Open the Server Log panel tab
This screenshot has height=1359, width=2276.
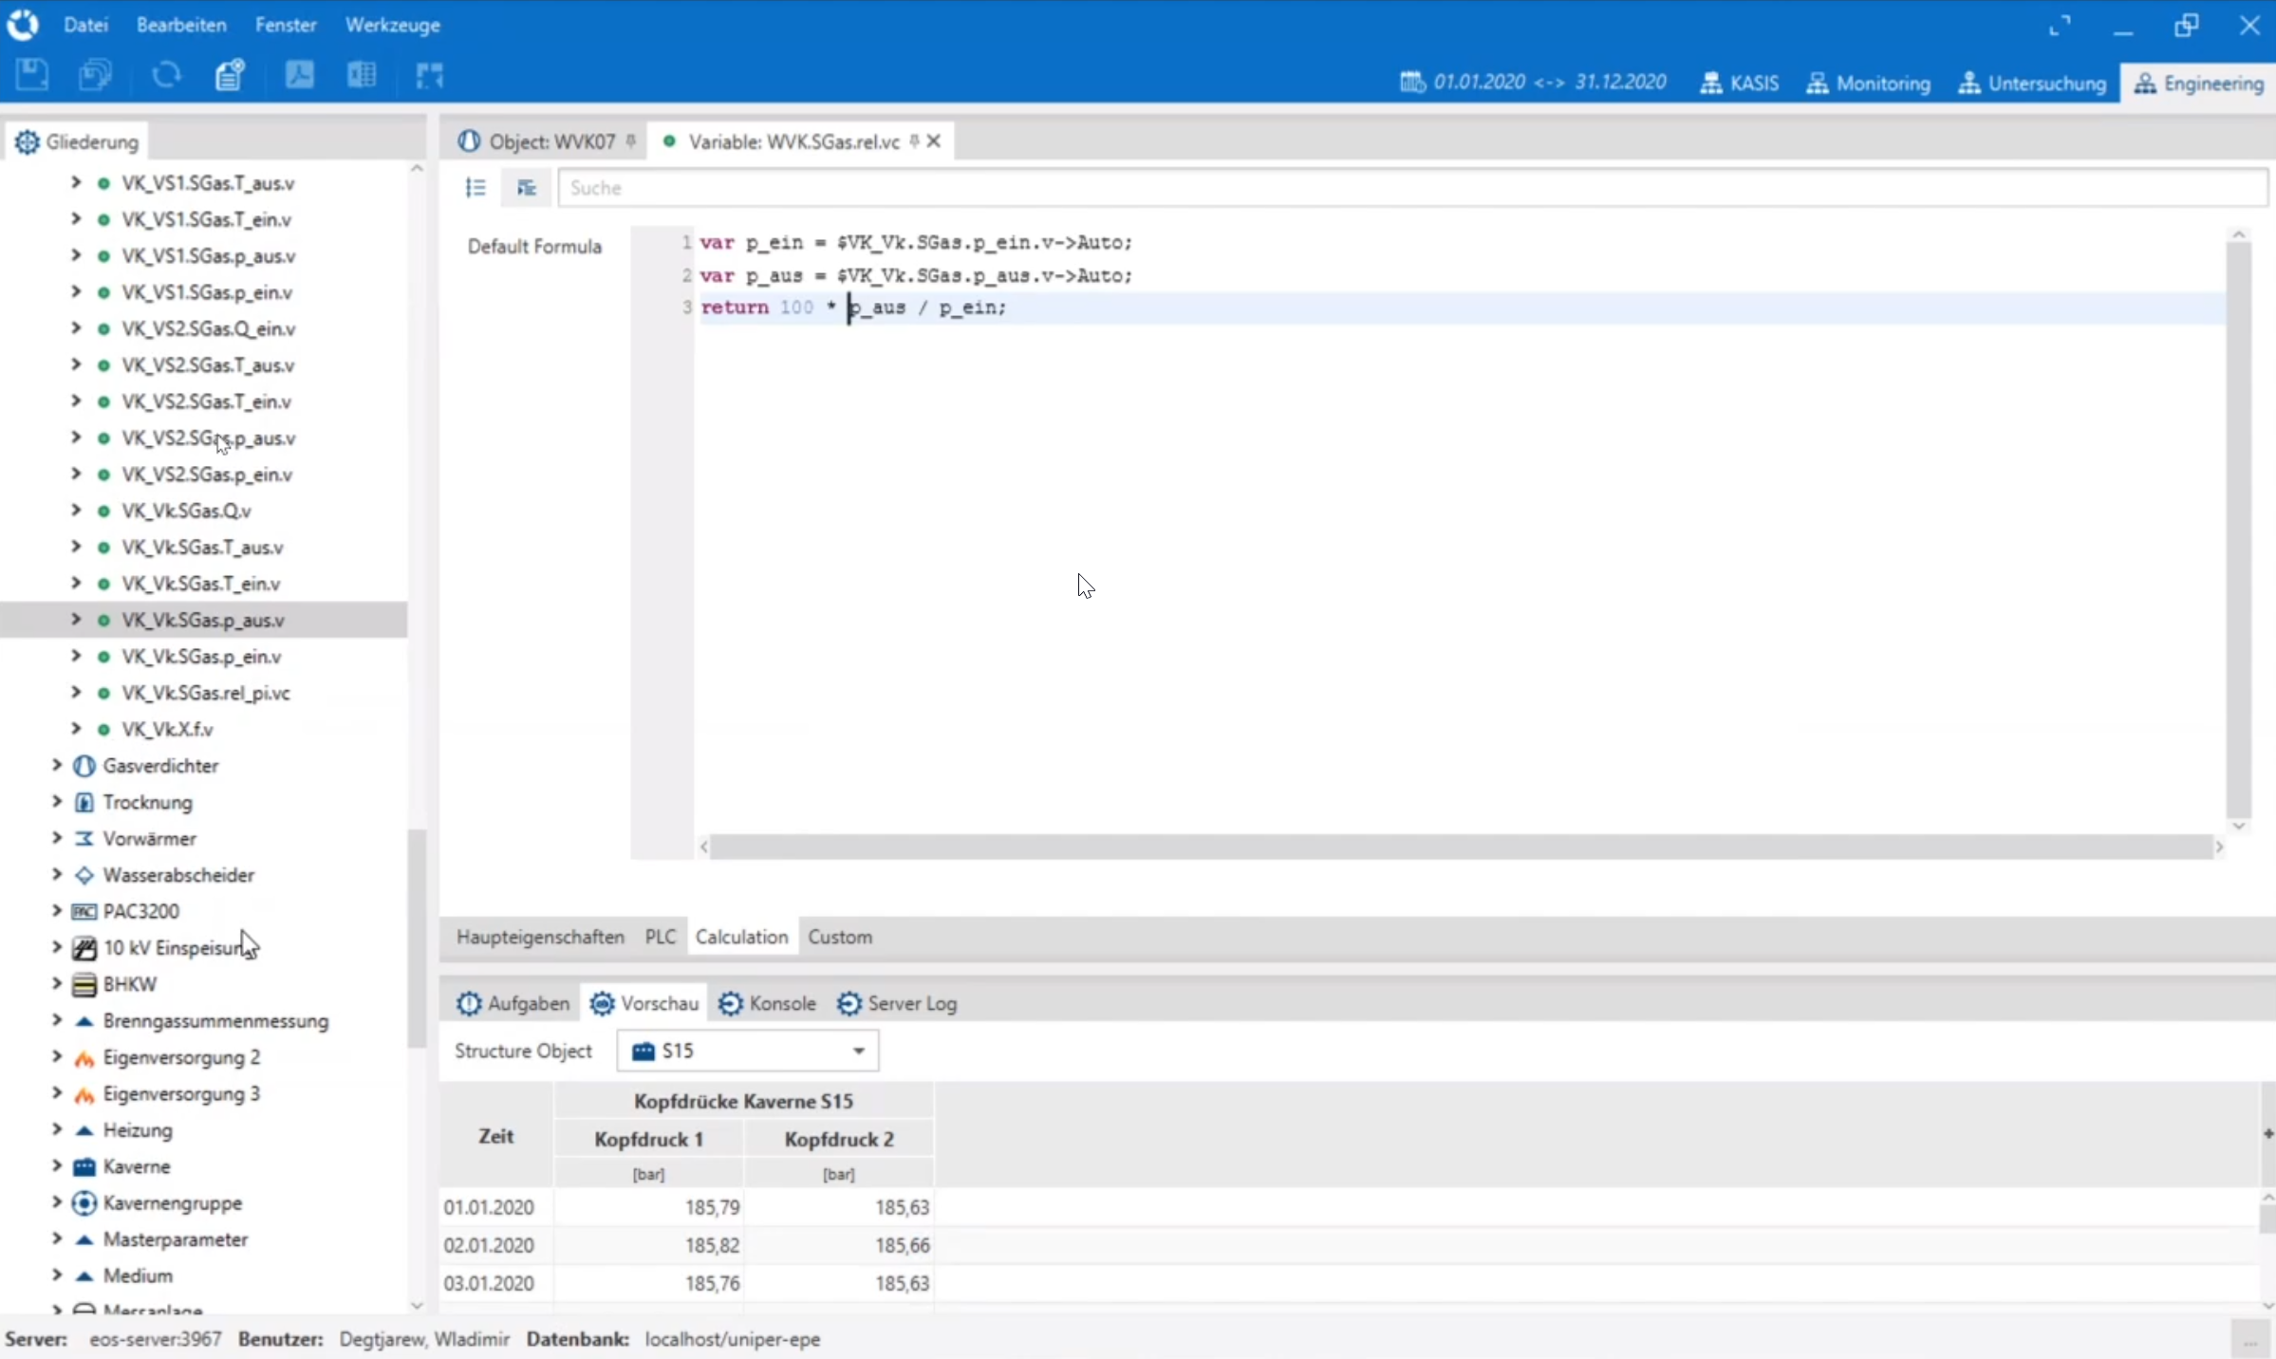pos(897,1003)
